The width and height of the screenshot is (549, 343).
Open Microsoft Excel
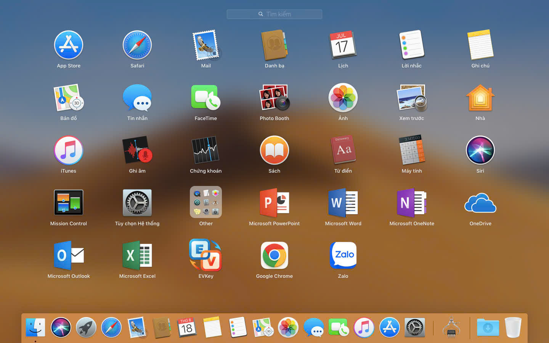(x=137, y=255)
